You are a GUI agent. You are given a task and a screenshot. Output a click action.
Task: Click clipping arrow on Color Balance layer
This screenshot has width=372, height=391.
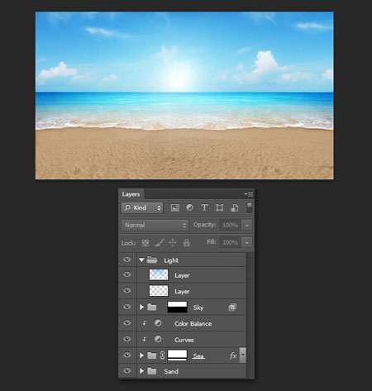(144, 323)
